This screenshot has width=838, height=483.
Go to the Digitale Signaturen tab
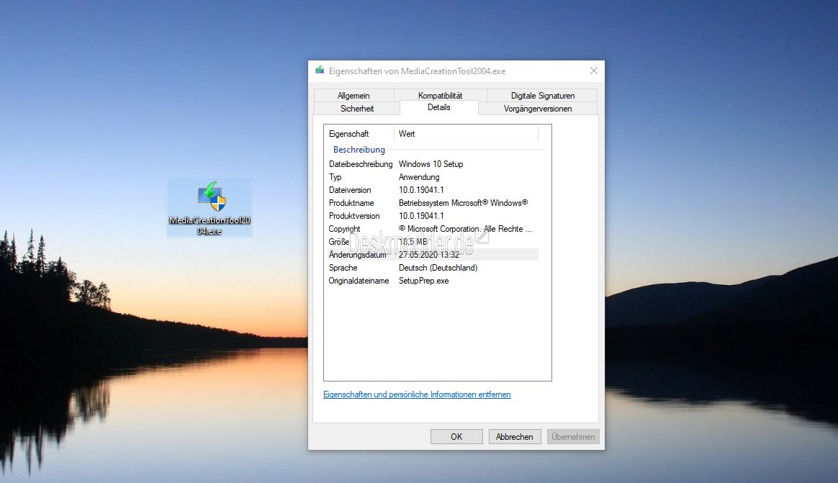click(542, 96)
